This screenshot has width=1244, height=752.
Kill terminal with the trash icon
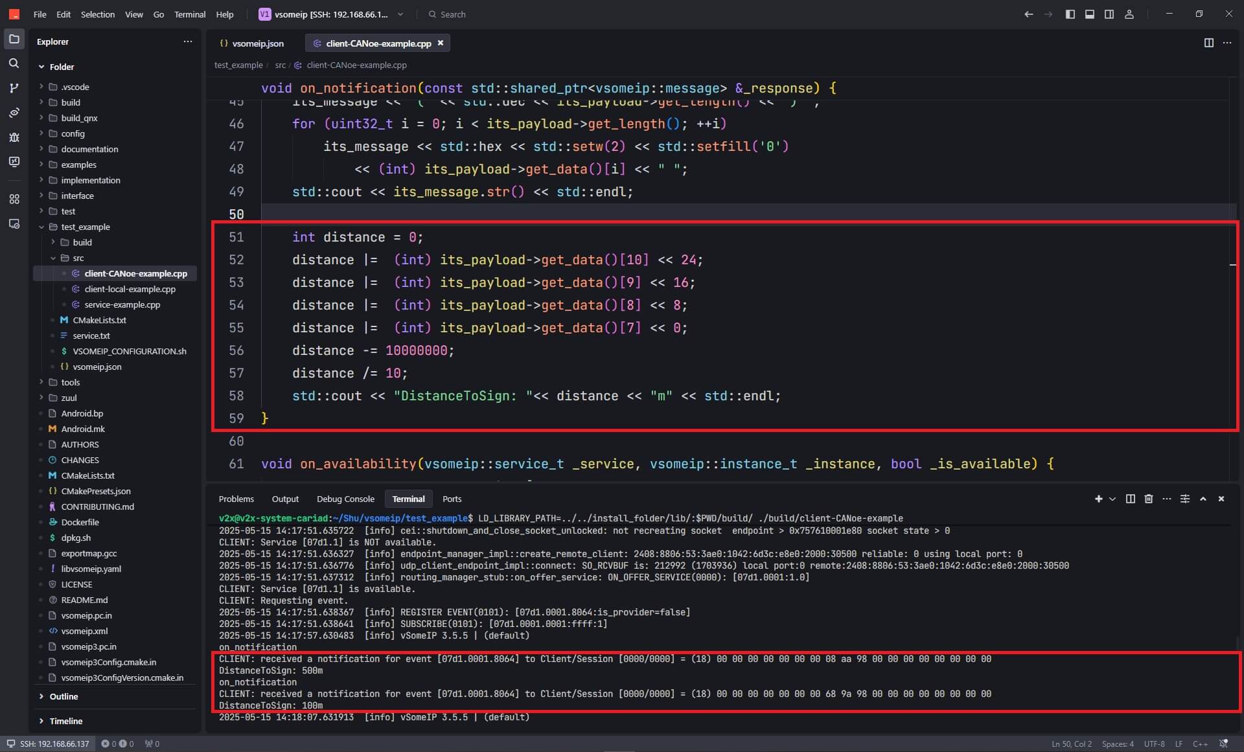pyautogui.click(x=1148, y=499)
